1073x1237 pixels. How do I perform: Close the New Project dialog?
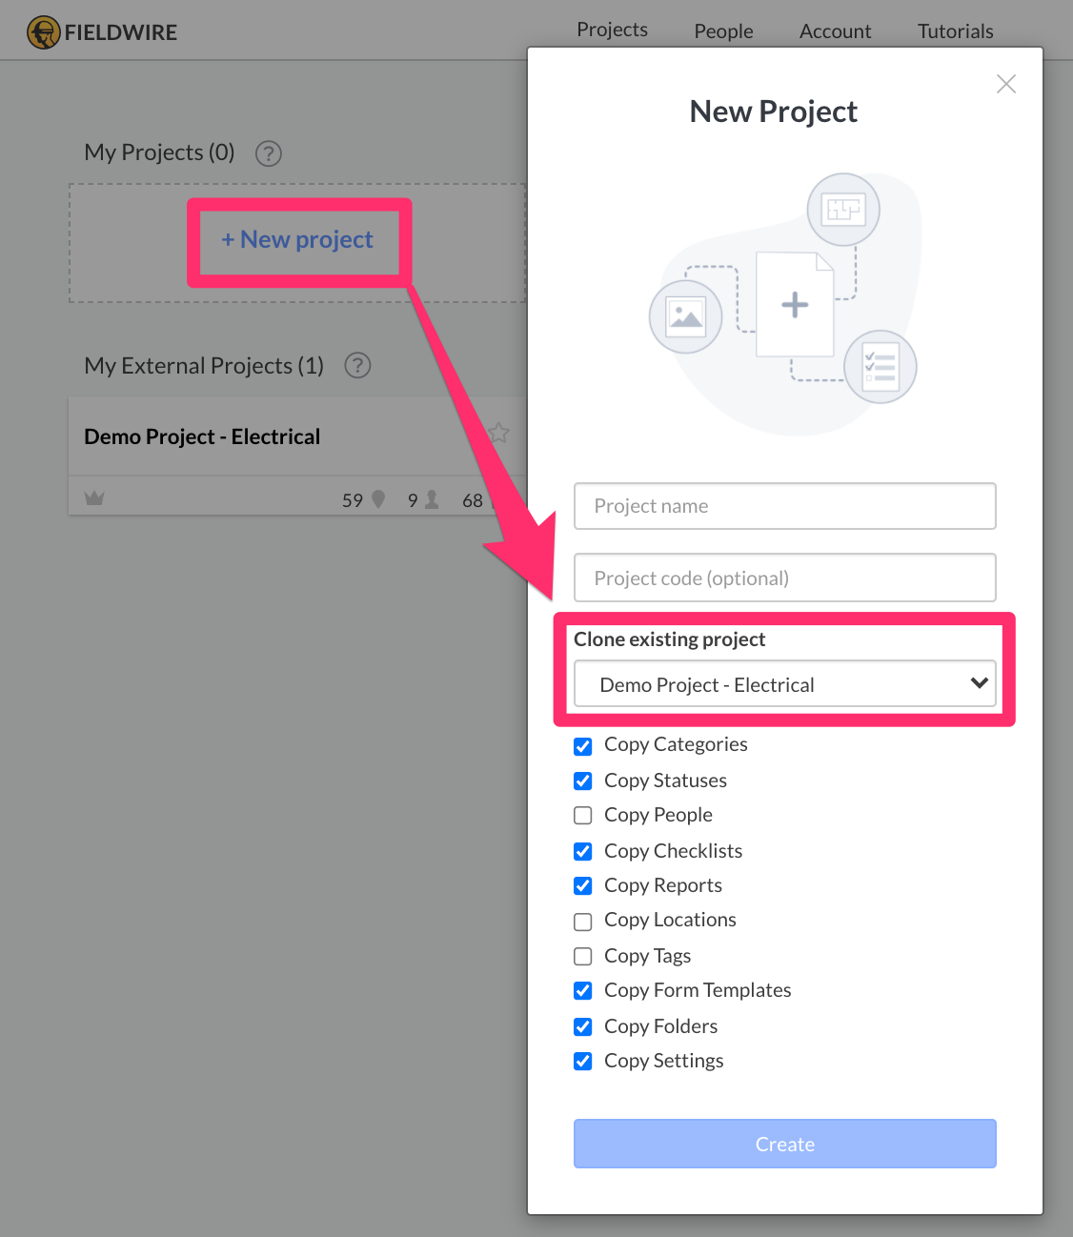pos(1005,84)
